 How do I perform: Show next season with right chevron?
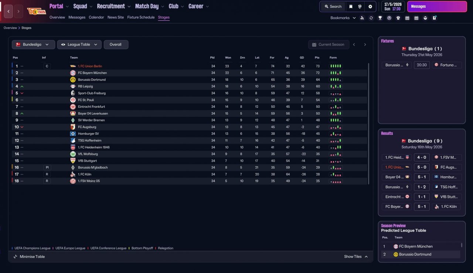[365, 45]
